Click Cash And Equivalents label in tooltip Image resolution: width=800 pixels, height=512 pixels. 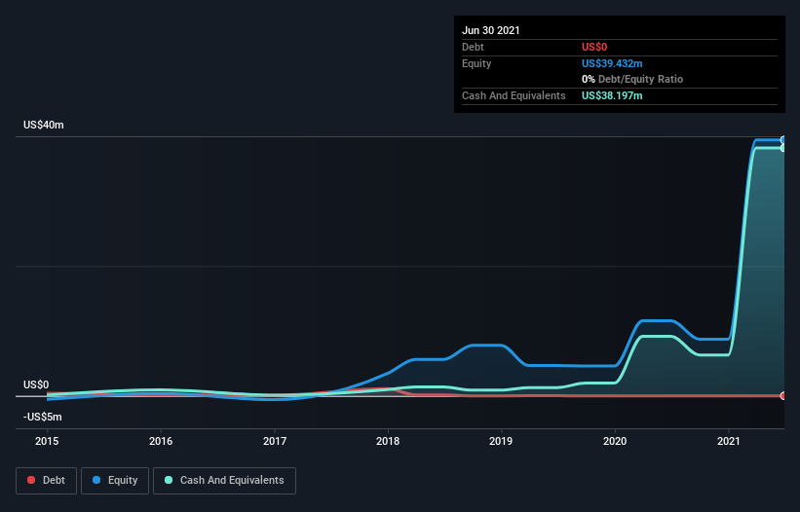pos(514,95)
